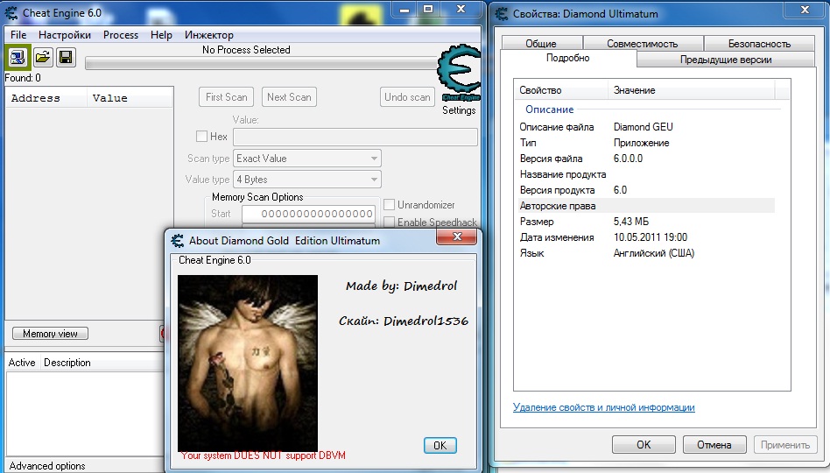Close the About Diamond Gold dialog
The image size is (830, 473).
tap(457, 236)
